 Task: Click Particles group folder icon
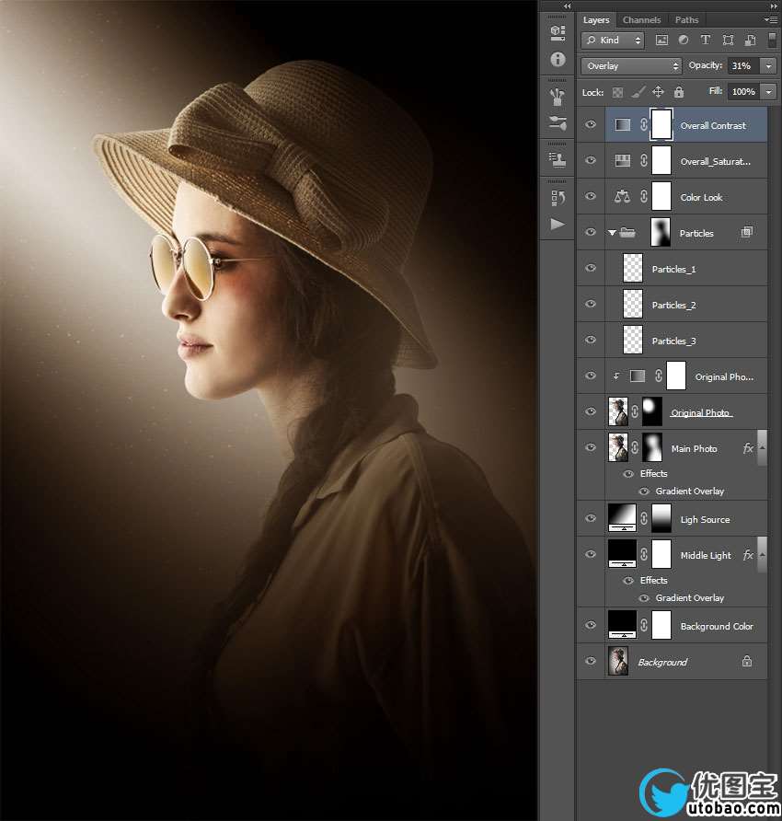pyautogui.click(x=627, y=233)
